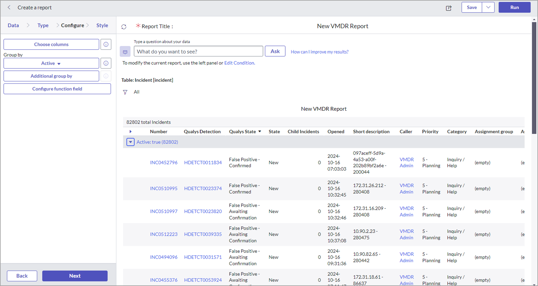538x286 pixels.
Task: Run the report
Action: (514, 7)
